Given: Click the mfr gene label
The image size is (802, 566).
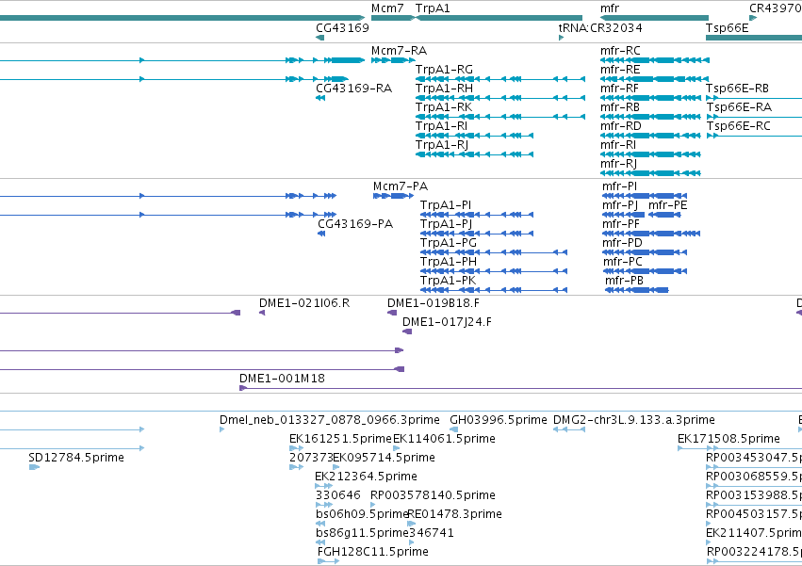Looking at the screenshot, I should tap(610, 8).
